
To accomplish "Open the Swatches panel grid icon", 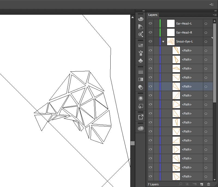I will coord(141,46).
